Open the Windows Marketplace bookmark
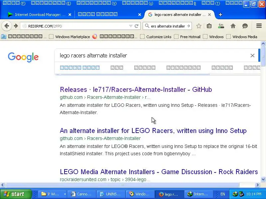 69,37
